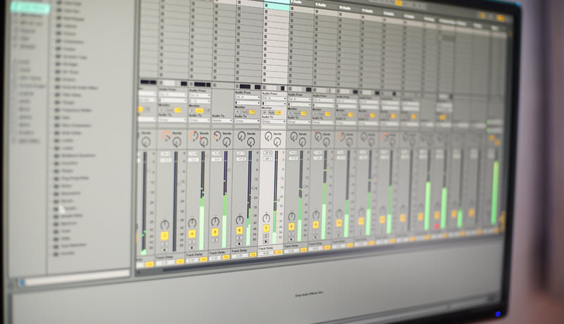Screen dimensions: 564x324
Task: Click the track 7 pan knob
Action: point(266,218)
